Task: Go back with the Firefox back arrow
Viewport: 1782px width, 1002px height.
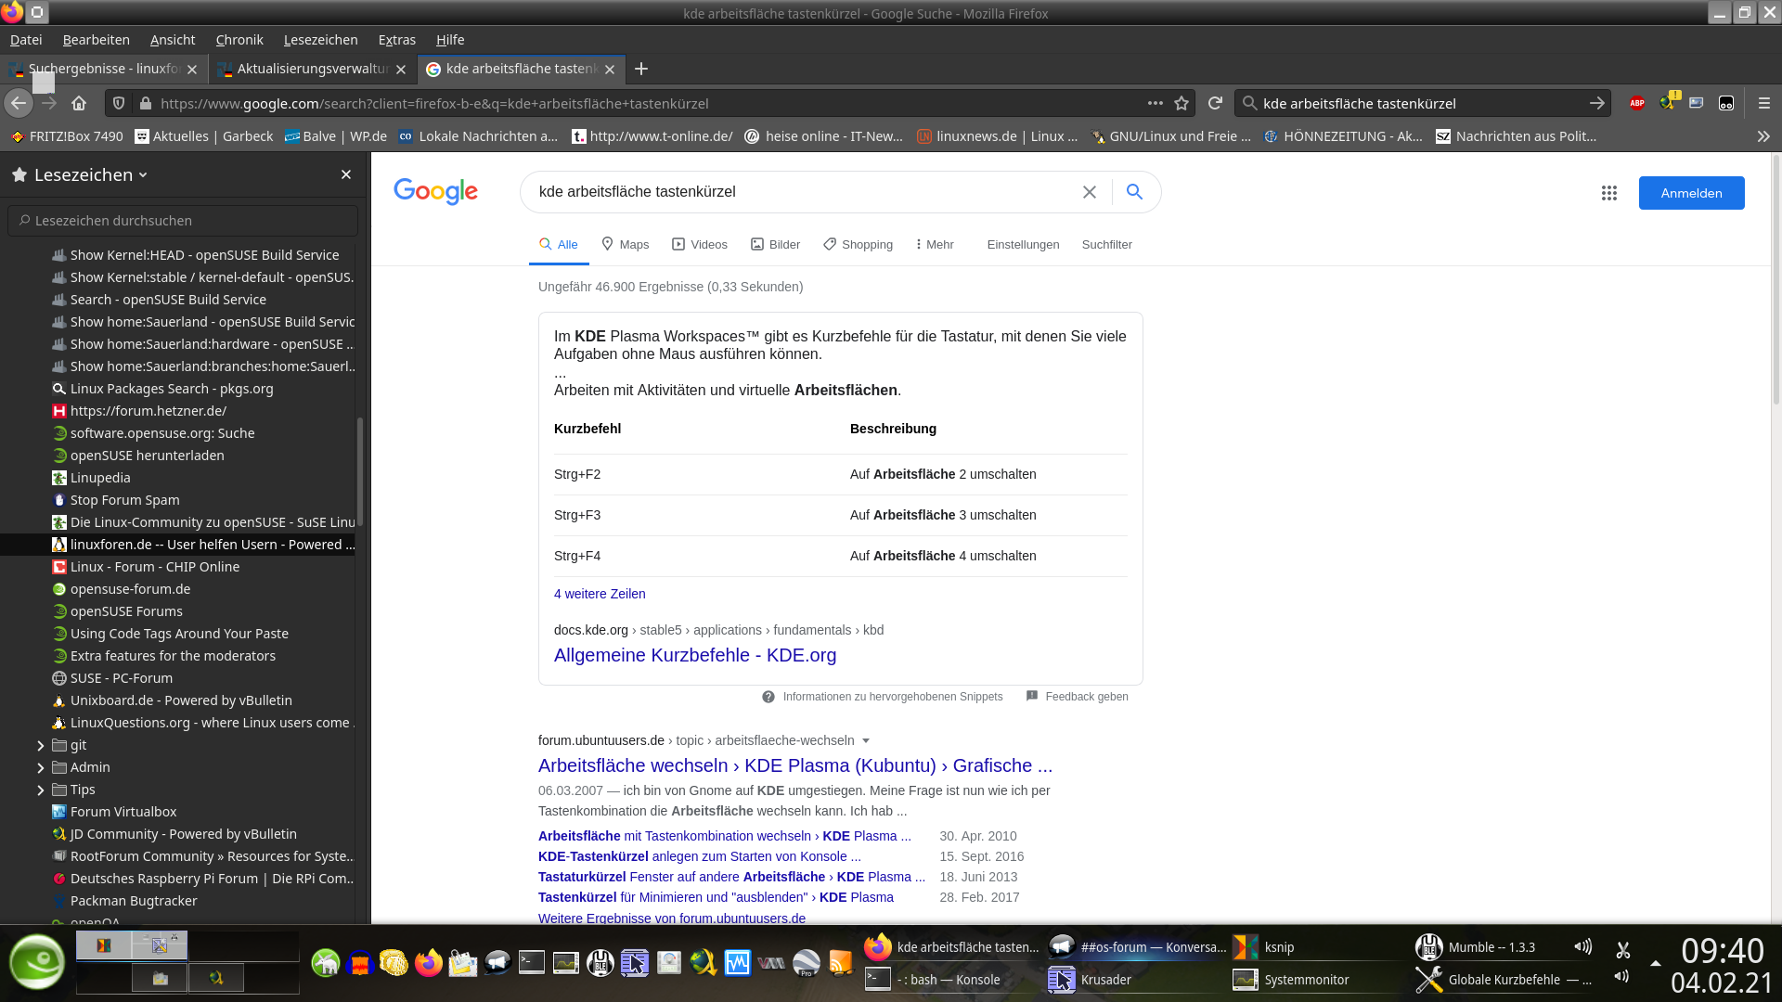Action: (x=19, y=103)
